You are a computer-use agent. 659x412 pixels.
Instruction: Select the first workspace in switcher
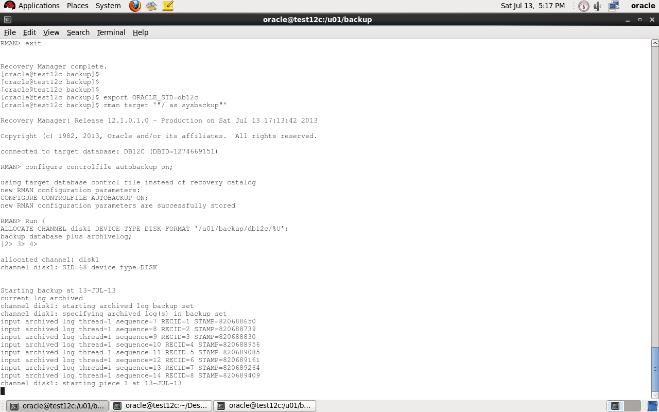tap(615, 406)
